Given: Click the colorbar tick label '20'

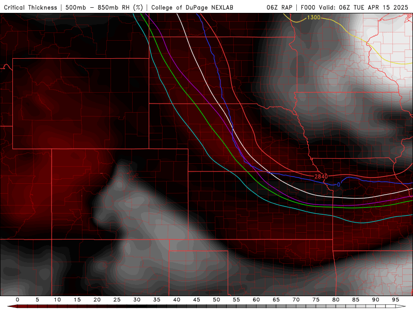Looking at the screenshot, I should tap(97, 300).
